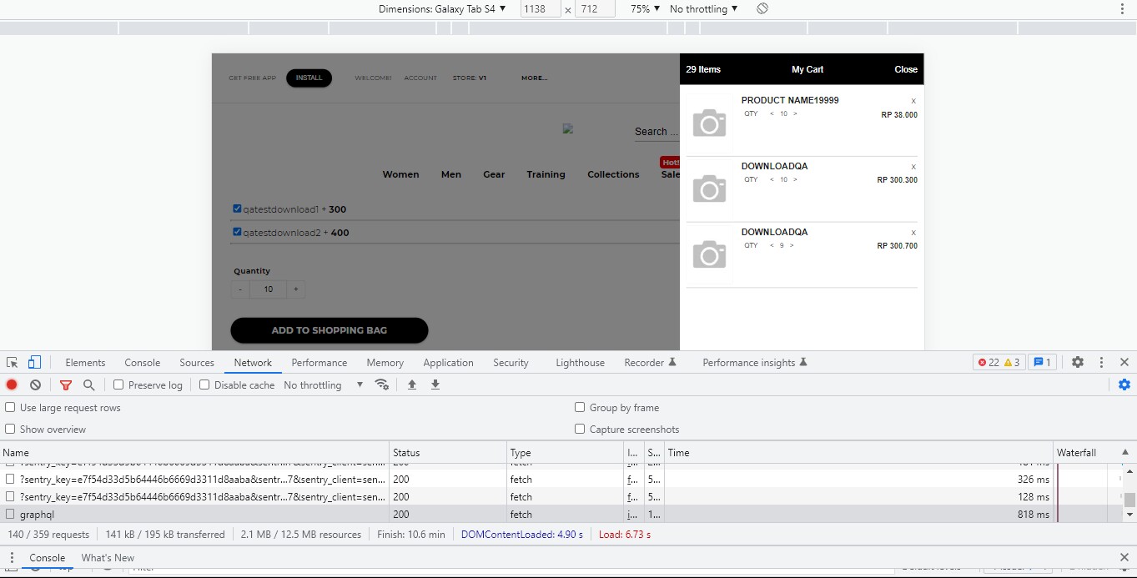Open Application tab
The height and width of the screenshot is (578, 1137).
tap(448, 362)
